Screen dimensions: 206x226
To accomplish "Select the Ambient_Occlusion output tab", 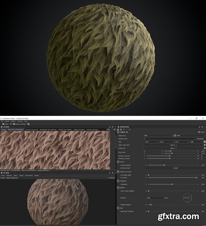I will (x=92, y=129).
